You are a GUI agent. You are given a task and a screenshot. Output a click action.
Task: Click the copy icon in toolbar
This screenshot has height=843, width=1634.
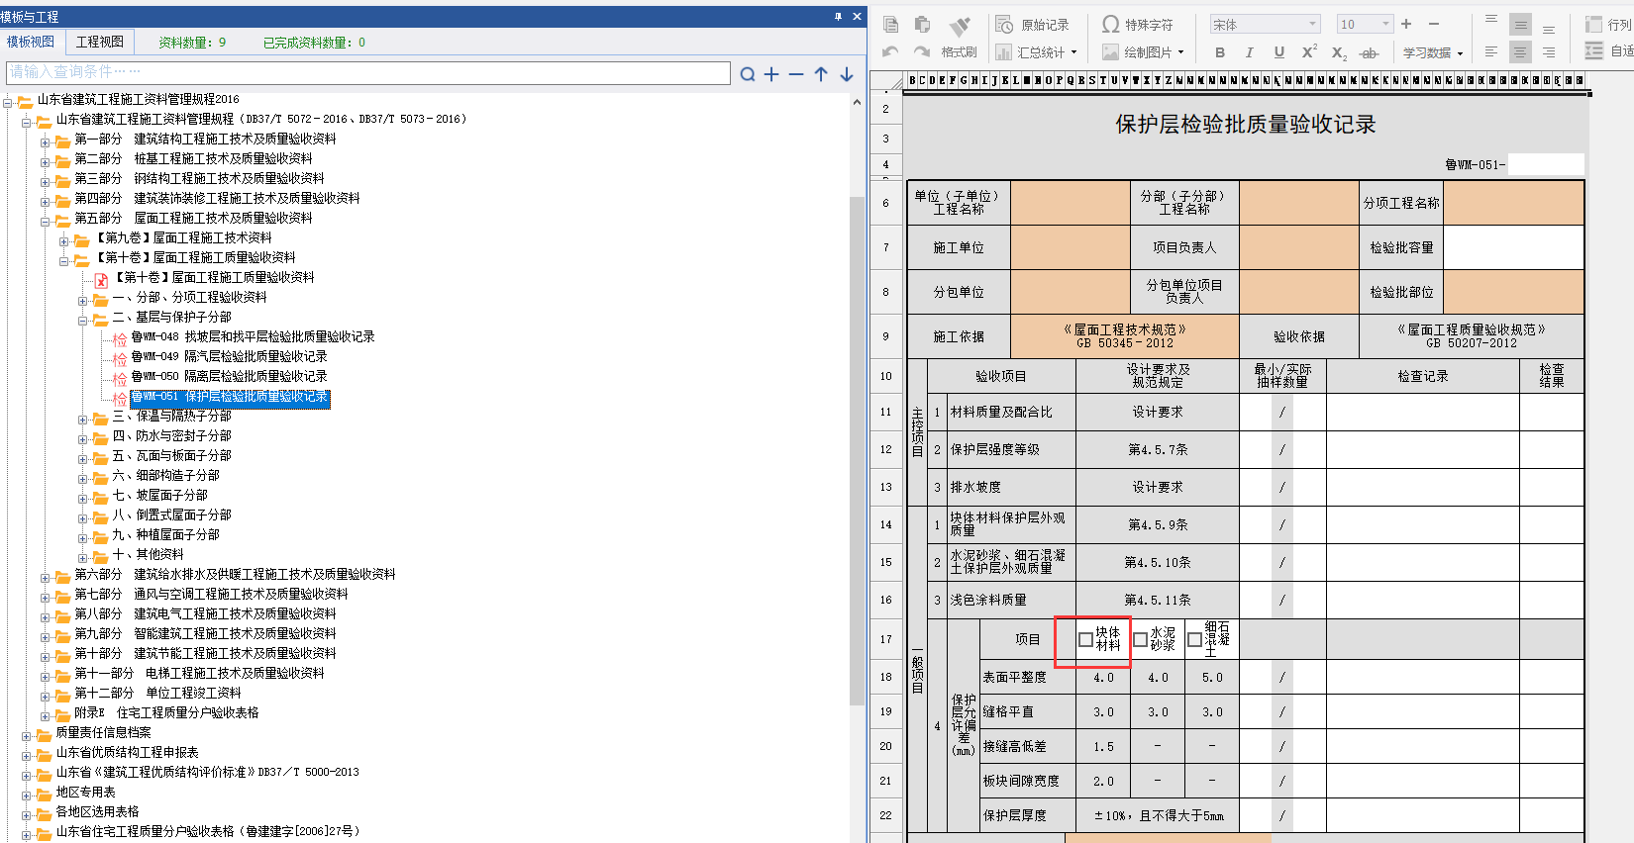[891, 25]
